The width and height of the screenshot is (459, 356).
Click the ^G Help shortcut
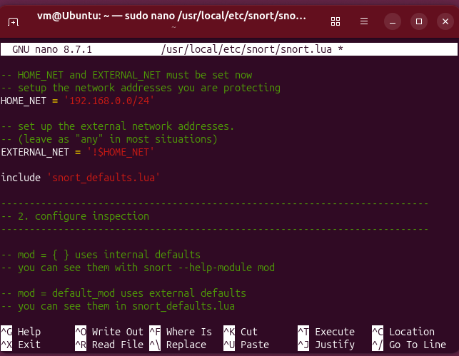click(21, 332)
